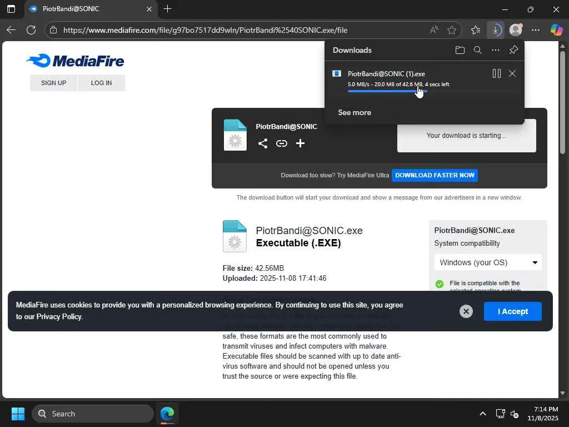Viewport: 569px width, 427px height.
Task: Go back to the previous page
Action: coord(11,30)
